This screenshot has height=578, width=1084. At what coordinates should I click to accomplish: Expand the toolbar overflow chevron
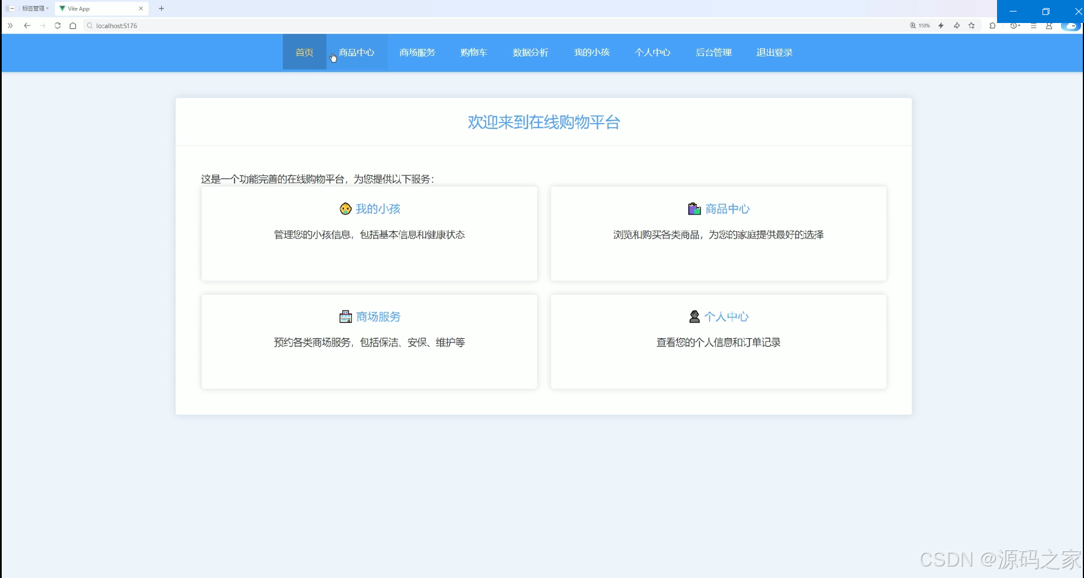point(9,26)
